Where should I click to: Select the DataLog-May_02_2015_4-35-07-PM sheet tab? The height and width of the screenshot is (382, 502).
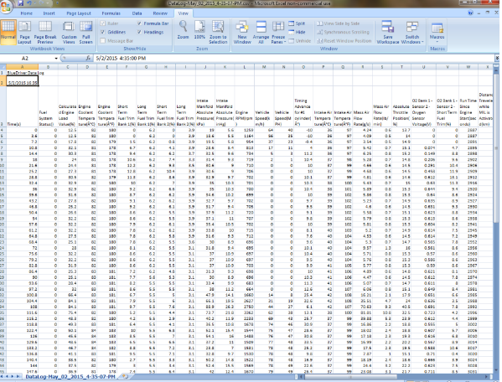coord(70,377)
